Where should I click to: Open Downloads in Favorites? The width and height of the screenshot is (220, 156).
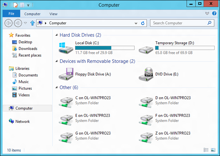(28, 48)
